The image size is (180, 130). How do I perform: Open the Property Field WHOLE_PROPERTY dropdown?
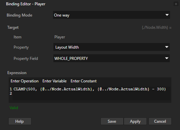(x=111, y=58)
